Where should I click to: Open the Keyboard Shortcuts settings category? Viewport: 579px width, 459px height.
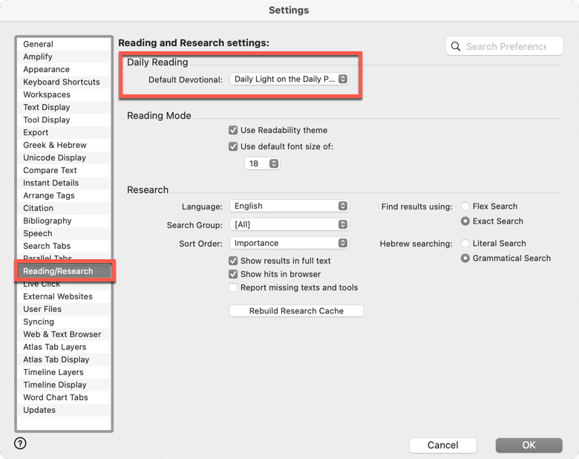pos(61,82)
